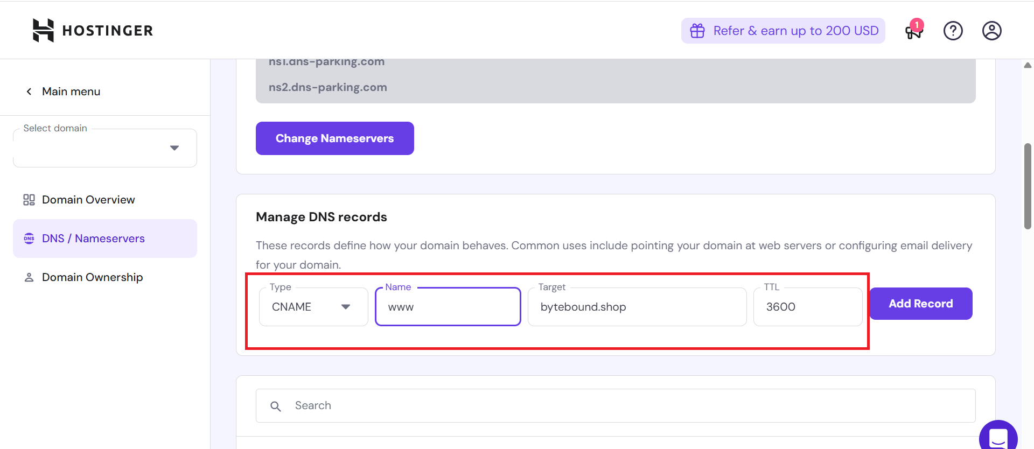This screenshot has width=1034, height=449.
Task: Click the Hostinger logo
Action: [x=93, y=30]
